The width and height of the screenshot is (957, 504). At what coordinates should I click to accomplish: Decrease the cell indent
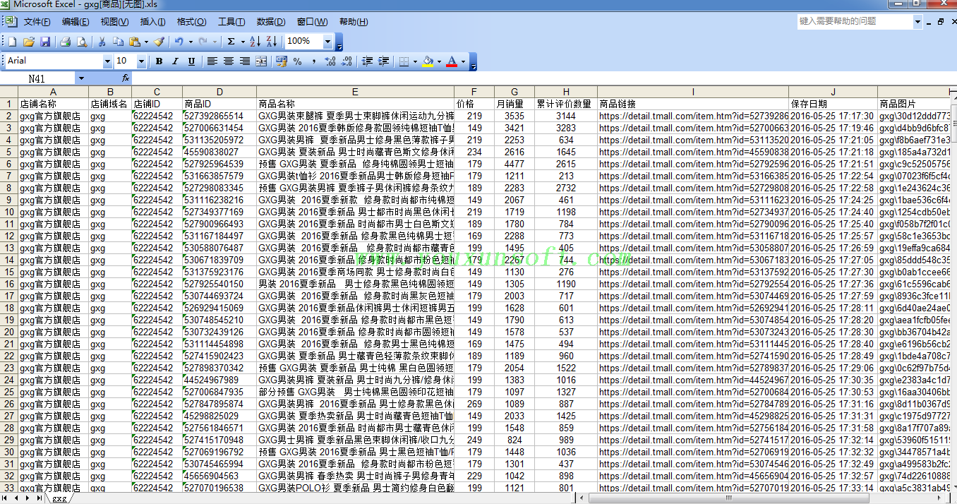coord(367,61)
